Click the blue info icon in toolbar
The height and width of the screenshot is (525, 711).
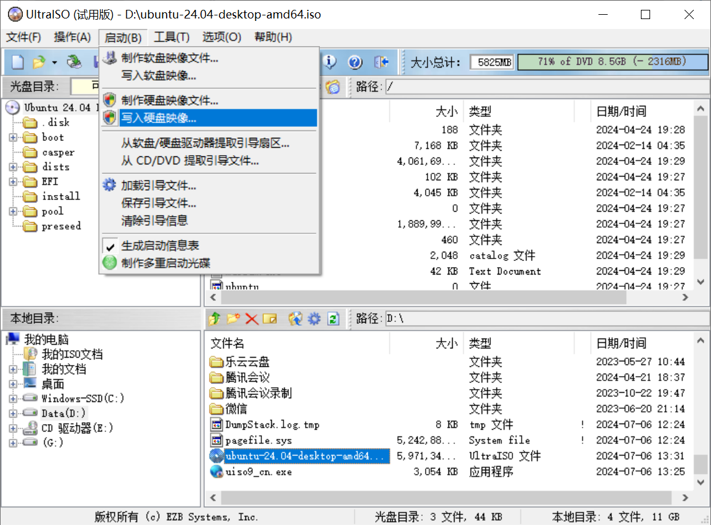[x=330, y=62]
